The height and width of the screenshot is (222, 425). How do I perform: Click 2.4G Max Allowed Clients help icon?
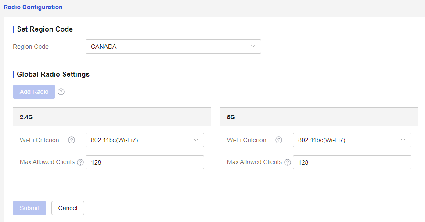point(80,162)
